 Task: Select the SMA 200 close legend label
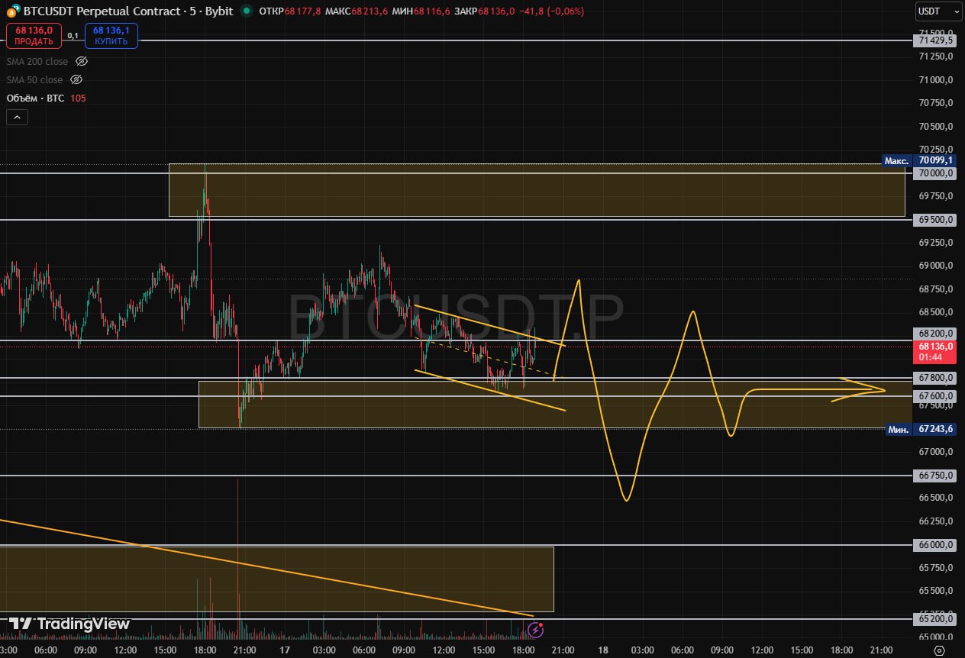(37, 61)
